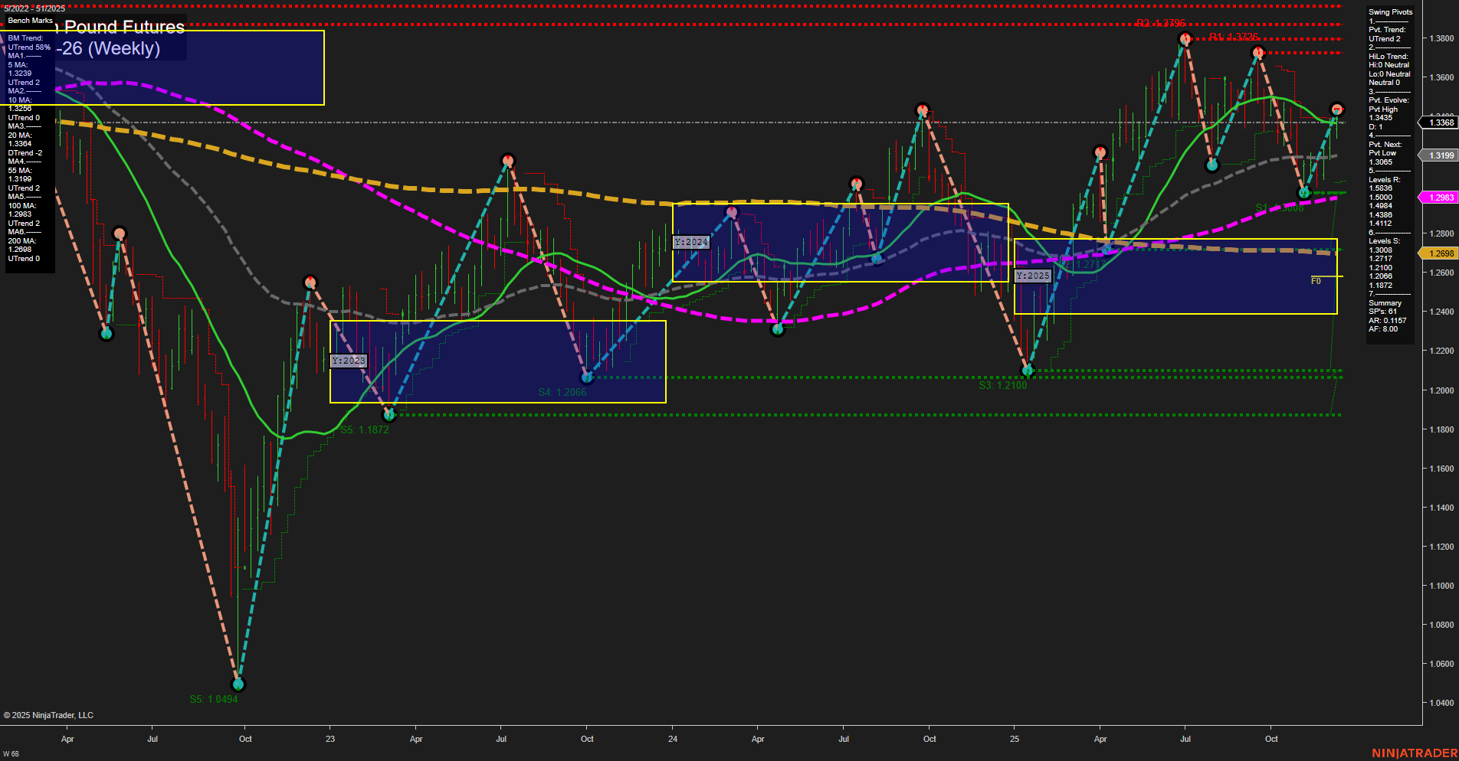
Task: Toggle the Bench Marks indicator panel
Action: click(x=30, y=21)
